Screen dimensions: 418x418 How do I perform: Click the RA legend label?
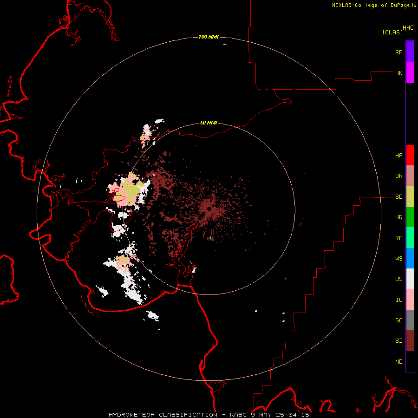[x=398, y=238]
